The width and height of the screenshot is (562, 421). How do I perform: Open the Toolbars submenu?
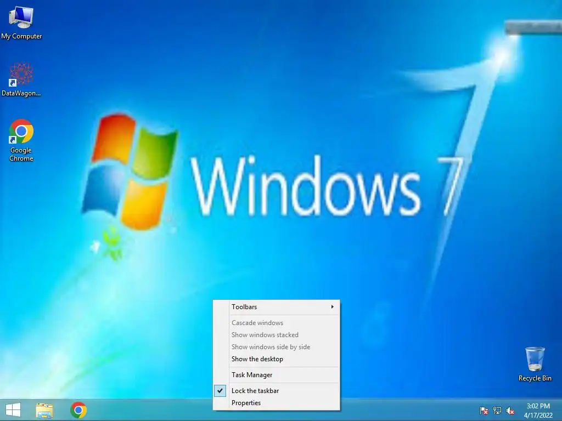277,307
